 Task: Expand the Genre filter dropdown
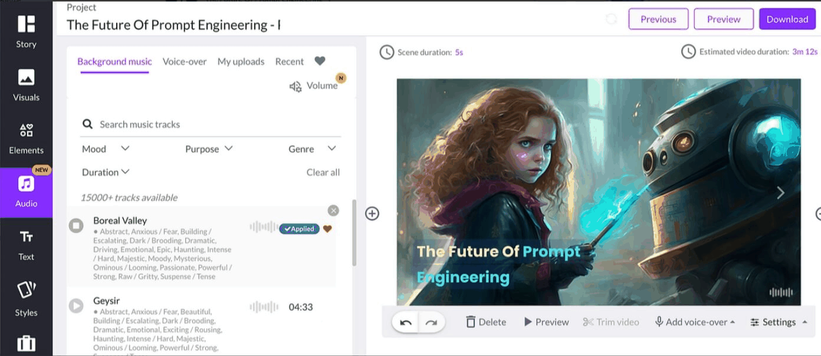point(313,149)
